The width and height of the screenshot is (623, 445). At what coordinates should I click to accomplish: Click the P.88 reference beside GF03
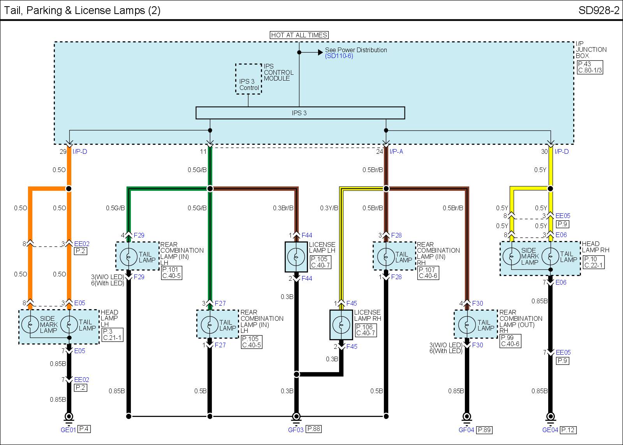click(313, 429)
